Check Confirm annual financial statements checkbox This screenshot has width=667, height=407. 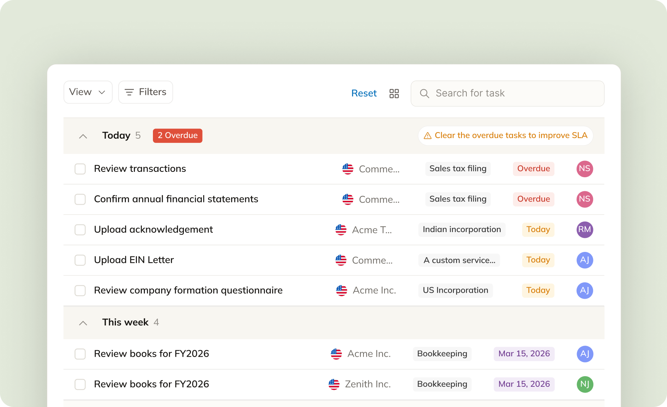pyautogui.click(x=80, y=199)
